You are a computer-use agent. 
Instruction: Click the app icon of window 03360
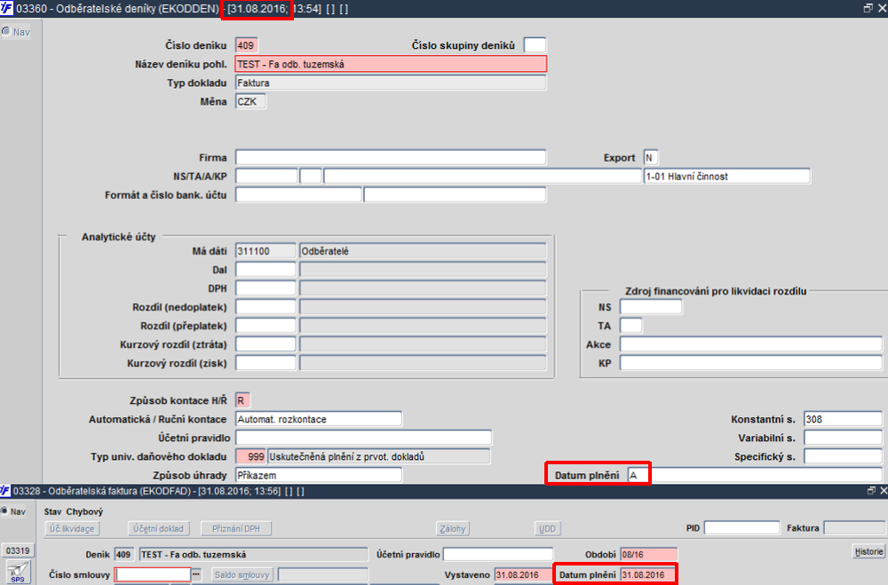6,9
